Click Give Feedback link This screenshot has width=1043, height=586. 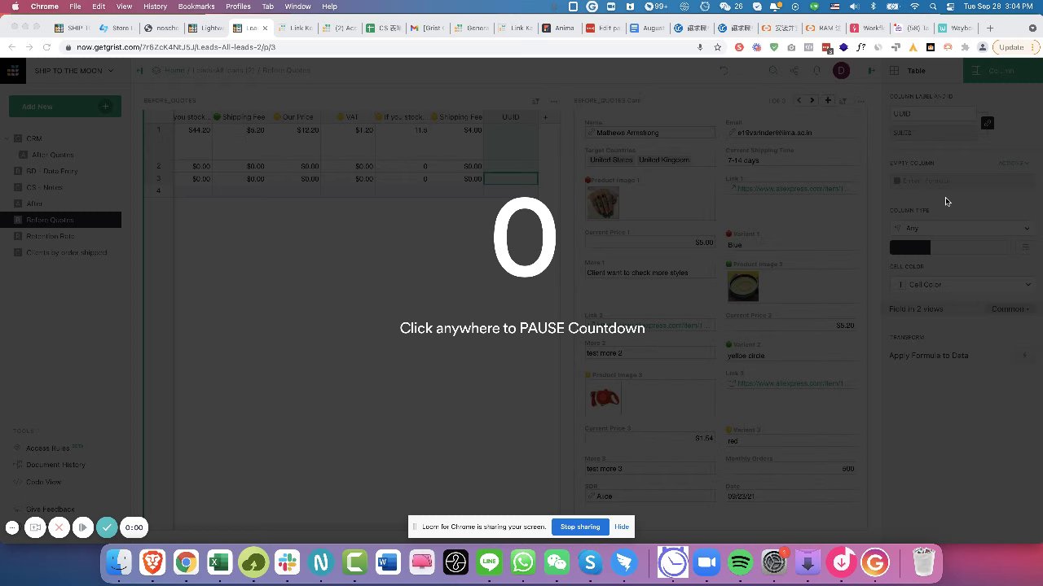(x=50, y=509)
